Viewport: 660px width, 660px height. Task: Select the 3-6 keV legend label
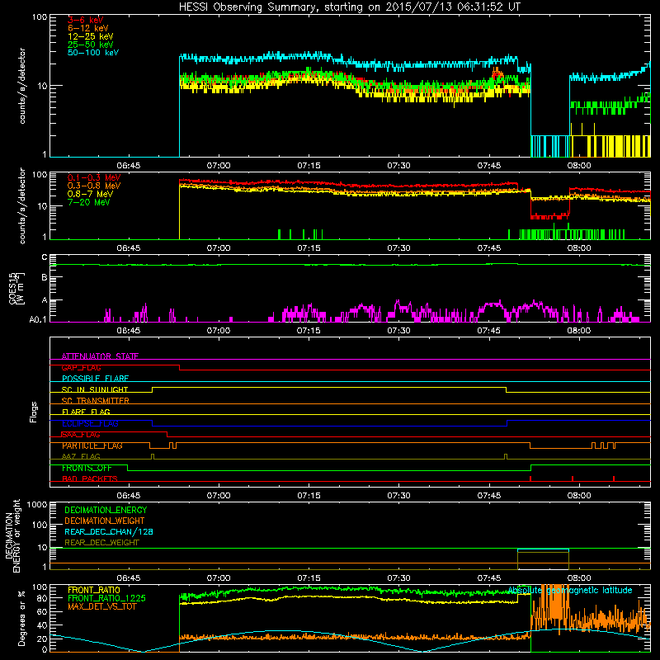(x=86, y=20)
